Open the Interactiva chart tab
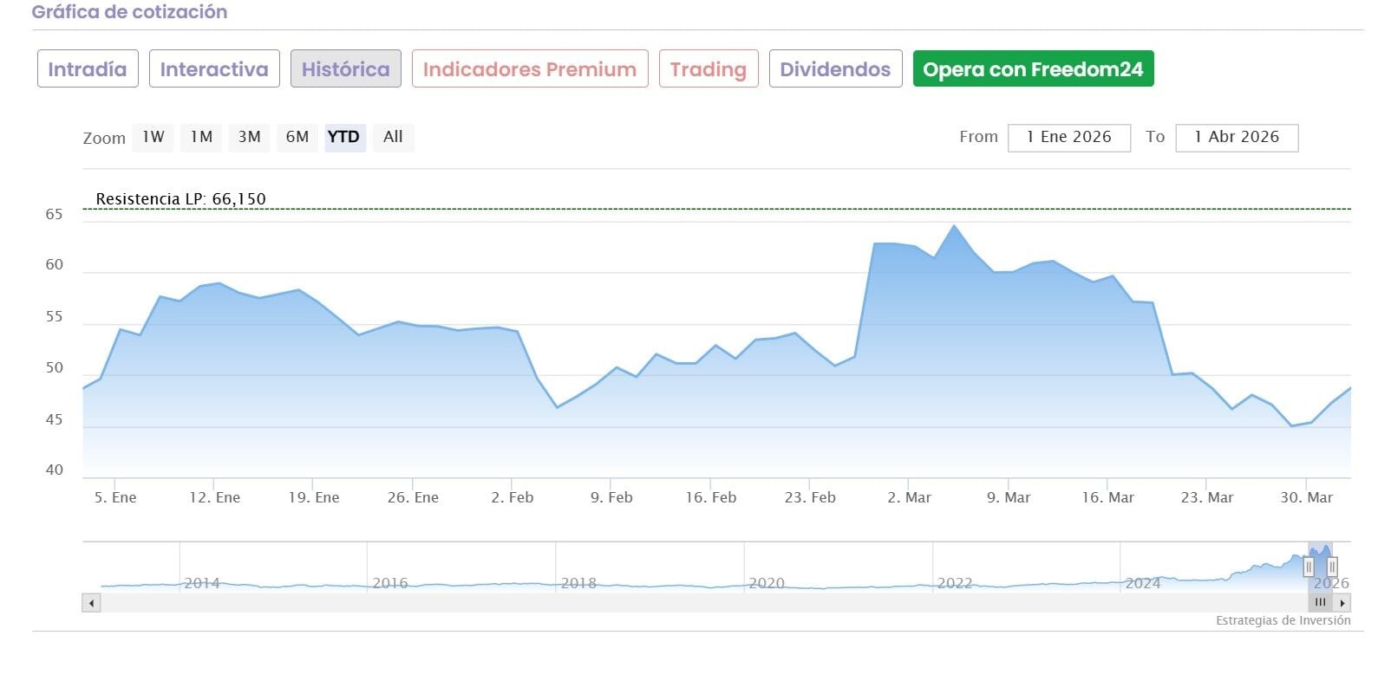Image resolution: width=1378 pixels, height=674 pixels. [x=214, y=69]
